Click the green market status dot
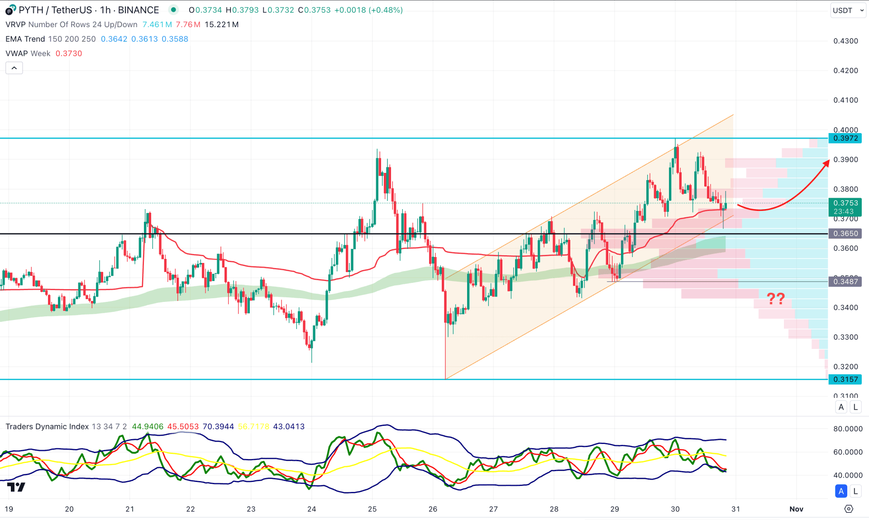The image size is (869, 520). pos(173,10)
